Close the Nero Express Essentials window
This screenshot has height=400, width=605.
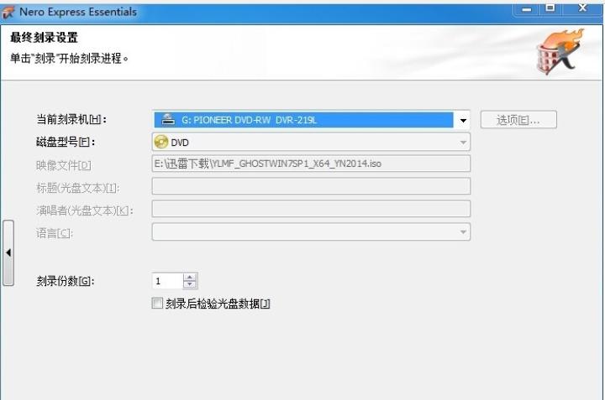tap(582, 8)
